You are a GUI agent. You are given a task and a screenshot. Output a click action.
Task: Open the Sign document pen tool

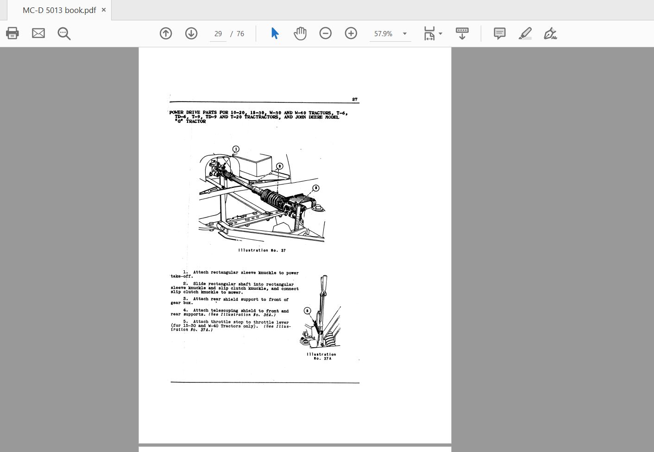coord(550,33)
